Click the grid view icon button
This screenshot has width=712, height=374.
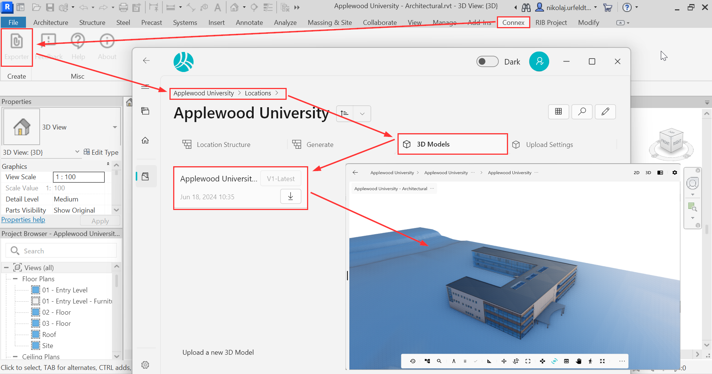[x=558, y=112]
